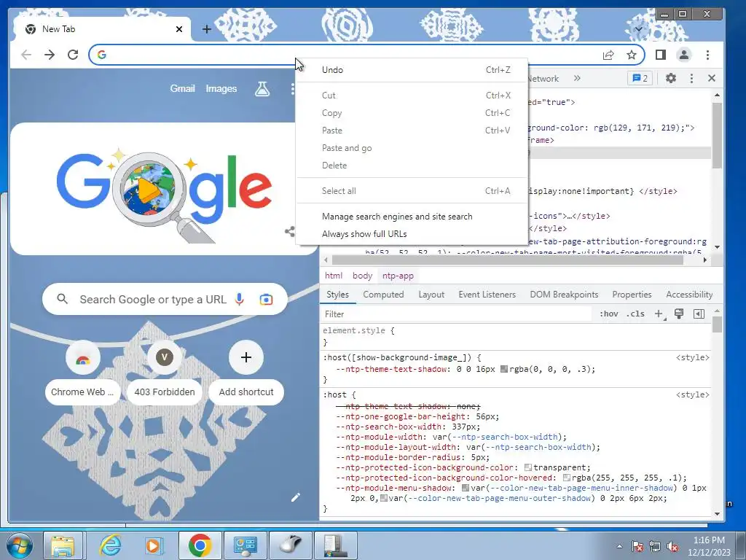Open the Network tab in DevTools
This screenshot has width=746, height=560.
pyautogui.click(x=543, y=79)
